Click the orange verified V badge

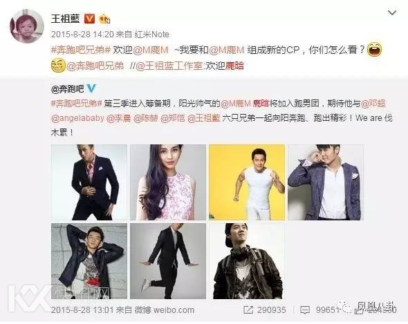(x=89, y=19)
